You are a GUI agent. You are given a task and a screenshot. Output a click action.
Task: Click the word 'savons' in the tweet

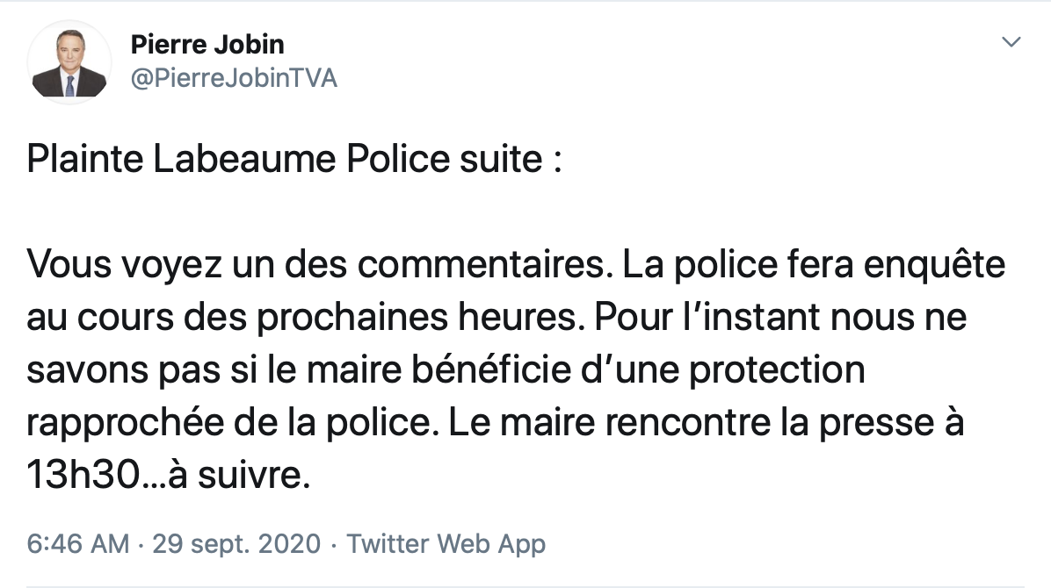87,370
